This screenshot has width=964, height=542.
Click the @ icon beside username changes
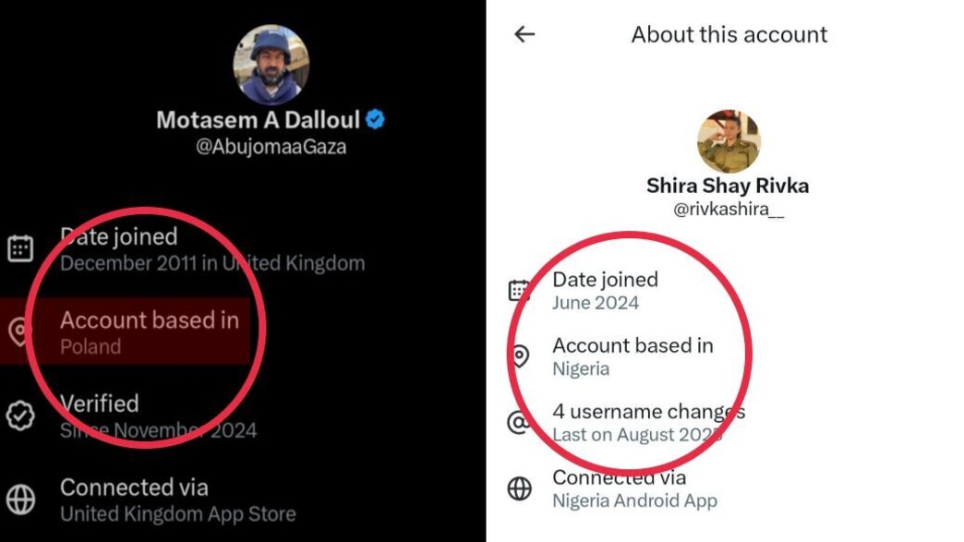[x=519, y=423]
